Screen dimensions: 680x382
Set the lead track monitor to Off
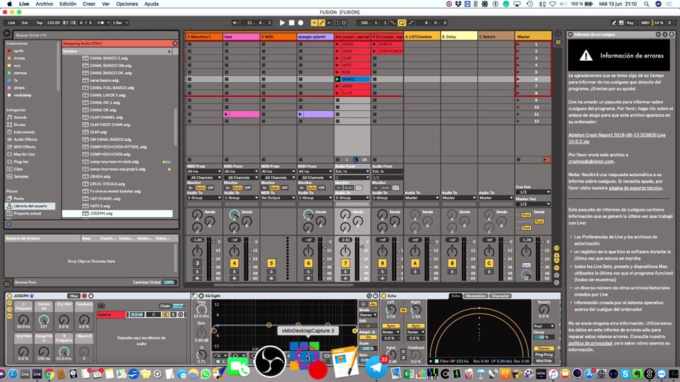click(x=248, y=187)
